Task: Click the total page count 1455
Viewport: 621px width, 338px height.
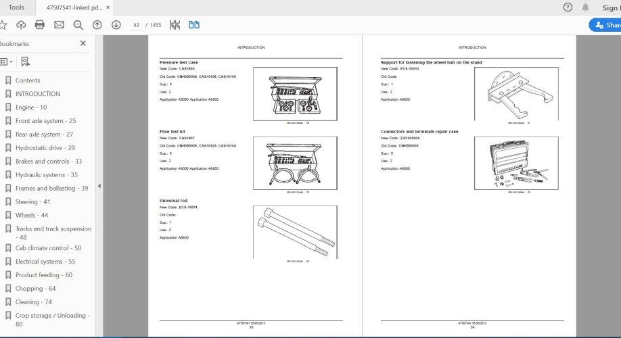Action: coord(156,25)
